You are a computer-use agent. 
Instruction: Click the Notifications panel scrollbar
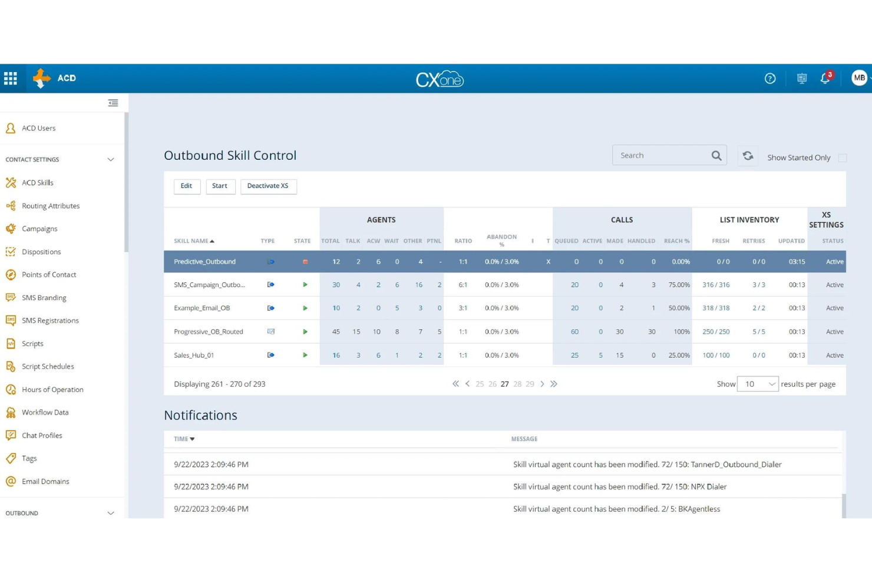tap(844, 506)
